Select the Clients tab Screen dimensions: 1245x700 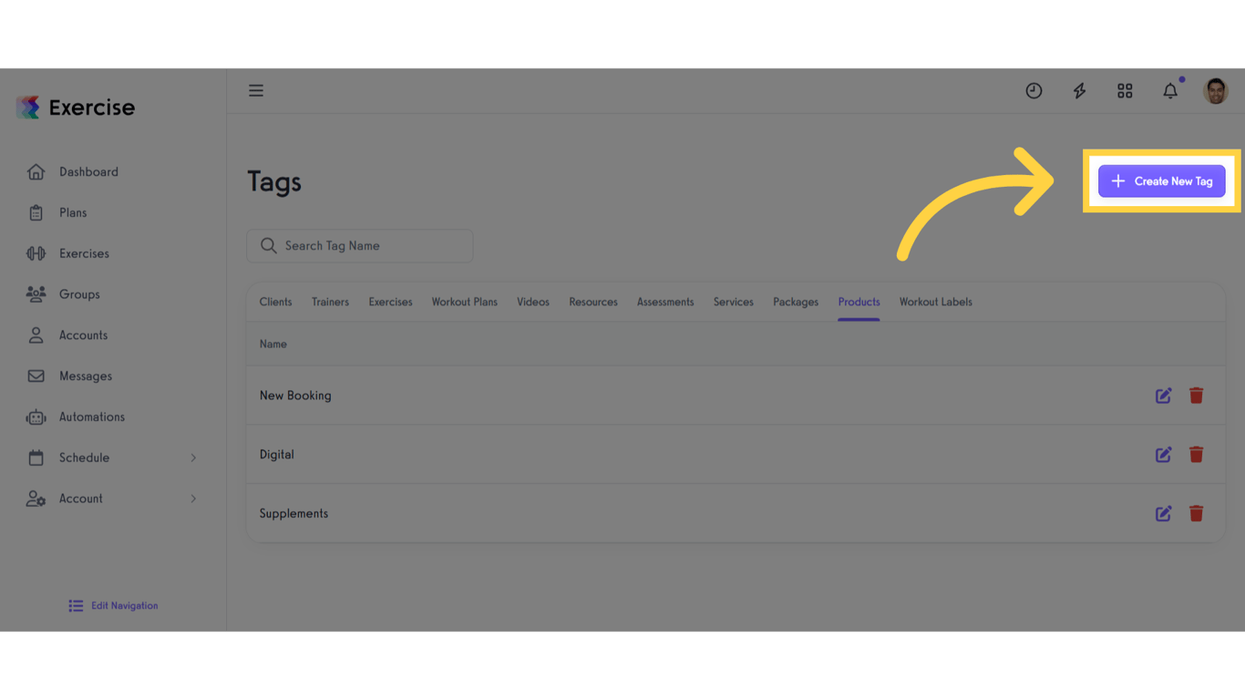pyautogui.click(x=275, y=302)
